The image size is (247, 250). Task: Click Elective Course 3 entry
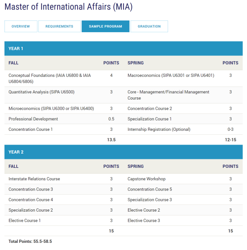click(144, 221)
